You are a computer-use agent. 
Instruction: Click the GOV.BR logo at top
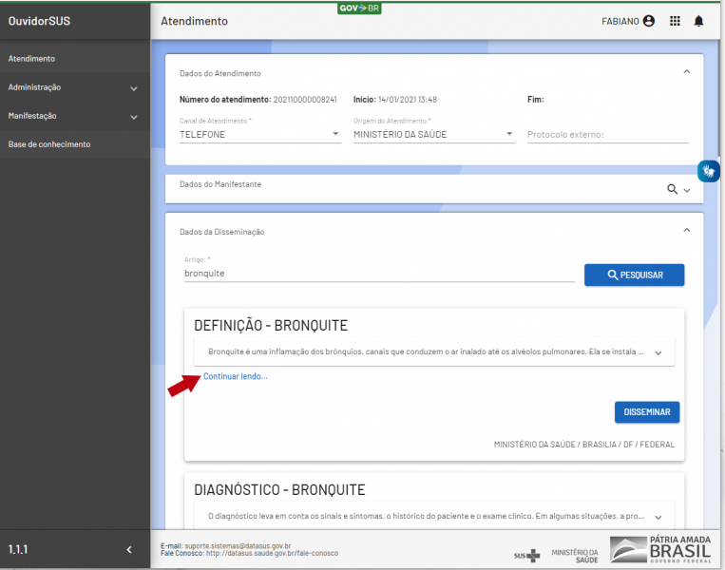pyautogui.click(x=359, y=8)
